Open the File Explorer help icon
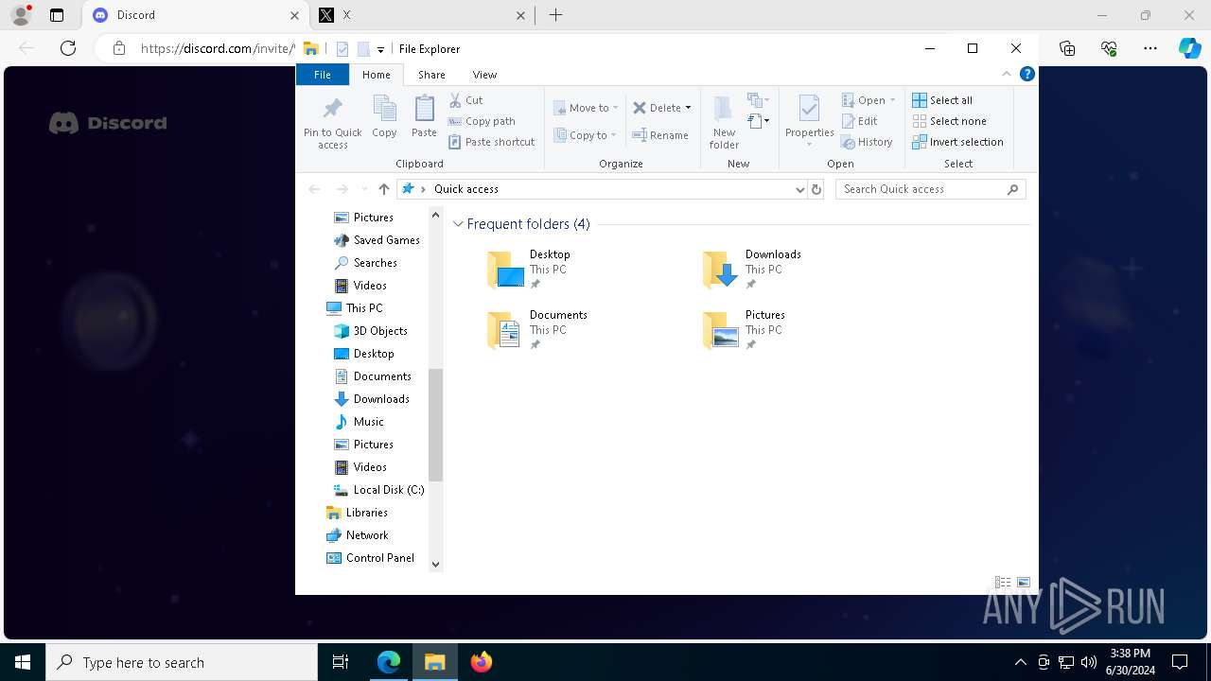1211x681 pixels. (x=1027, y=74)
